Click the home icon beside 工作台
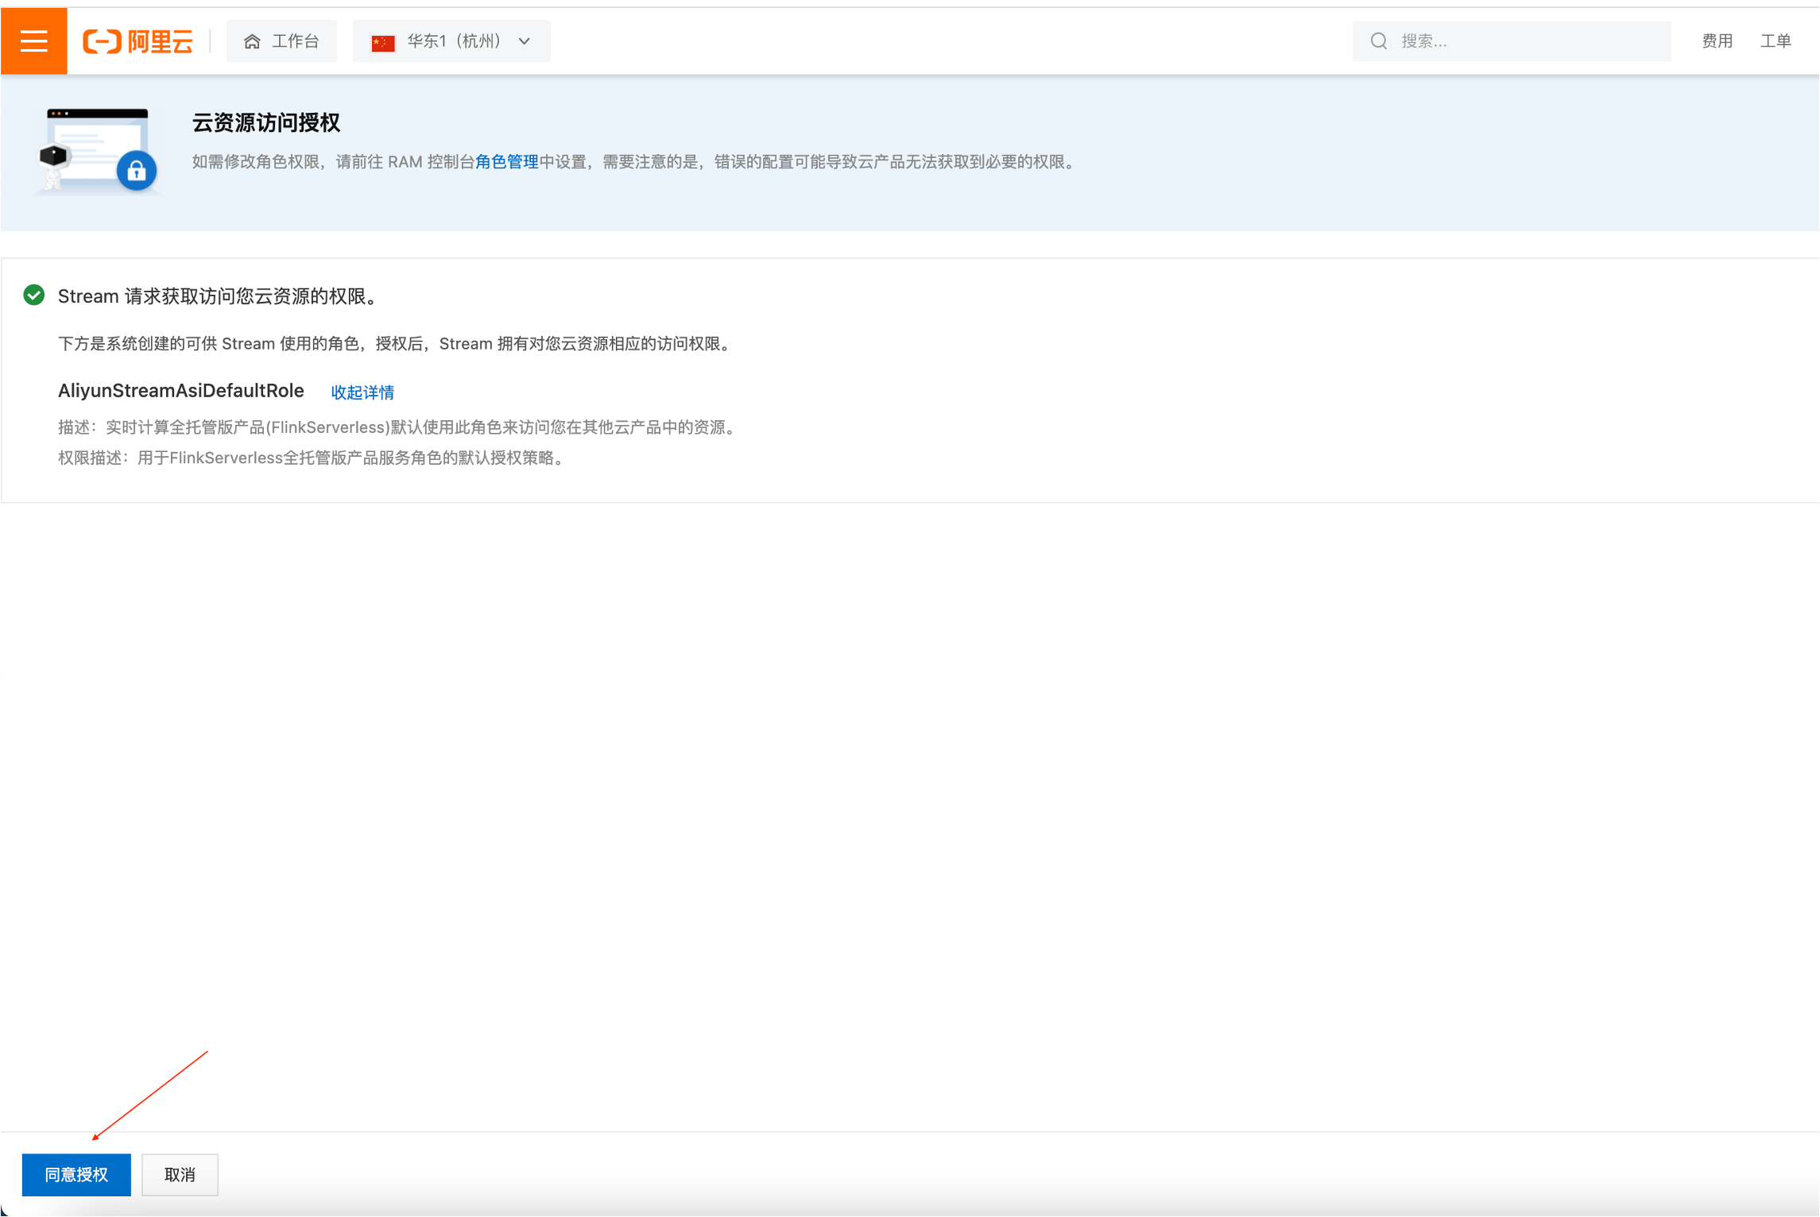1820x1217 pixels. [252, 41]
